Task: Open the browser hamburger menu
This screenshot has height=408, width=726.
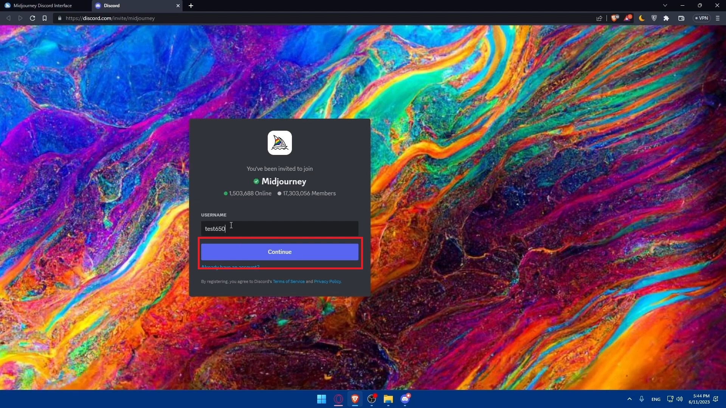Action: [x=718, y=18]
